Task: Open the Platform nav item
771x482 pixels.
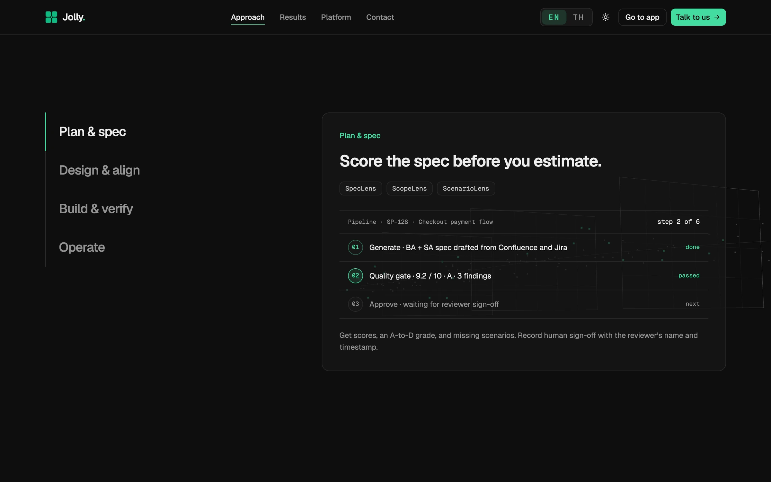Action: 336,17
